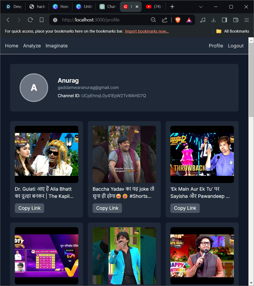
Task: Open the Brave Wallet icon
Action: (236, 20)
